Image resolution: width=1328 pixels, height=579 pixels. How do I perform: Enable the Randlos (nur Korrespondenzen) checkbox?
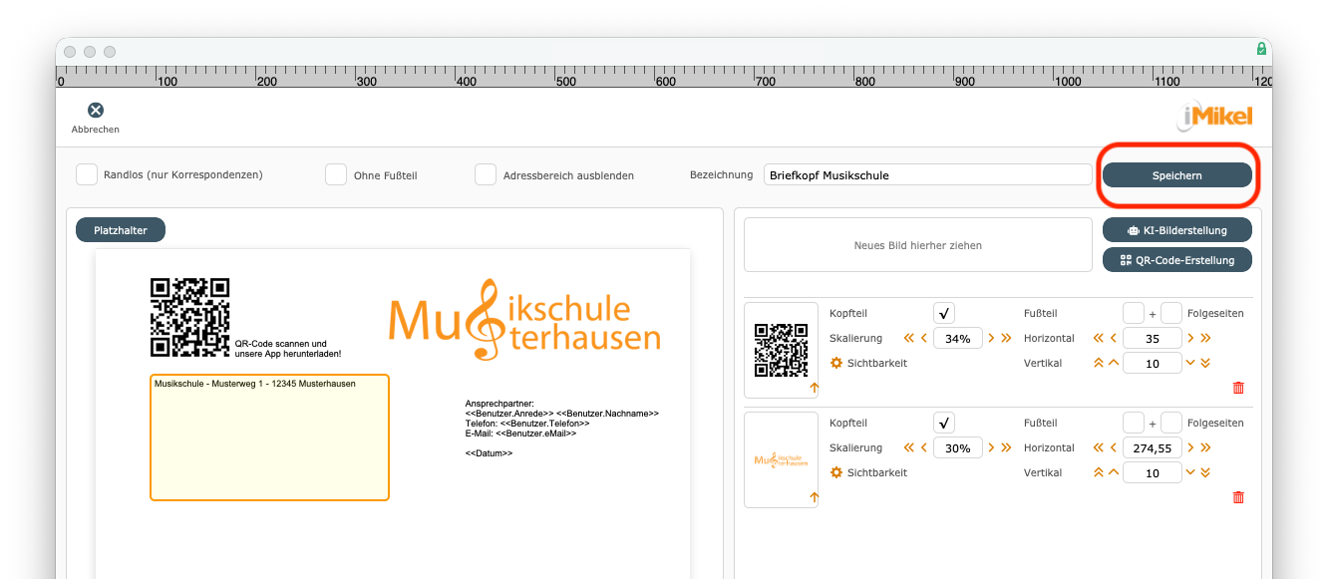[87, 174]
